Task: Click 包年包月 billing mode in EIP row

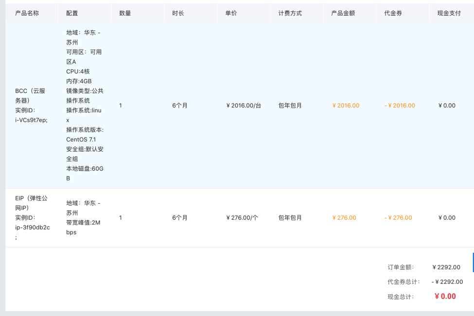Action: coord(290,218)
